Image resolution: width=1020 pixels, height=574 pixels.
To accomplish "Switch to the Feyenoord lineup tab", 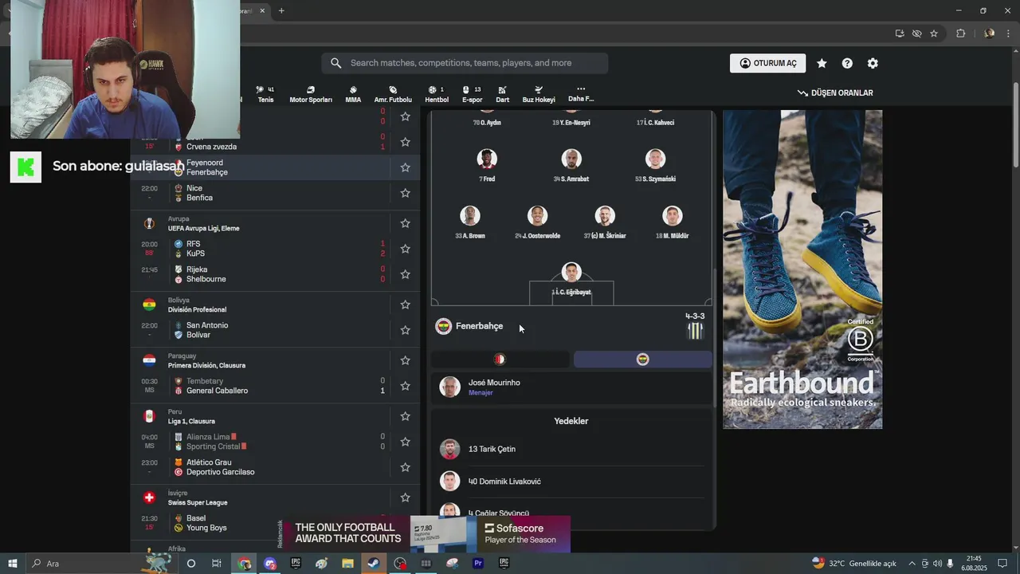I will pyautogui.click(x=500, y=360).
